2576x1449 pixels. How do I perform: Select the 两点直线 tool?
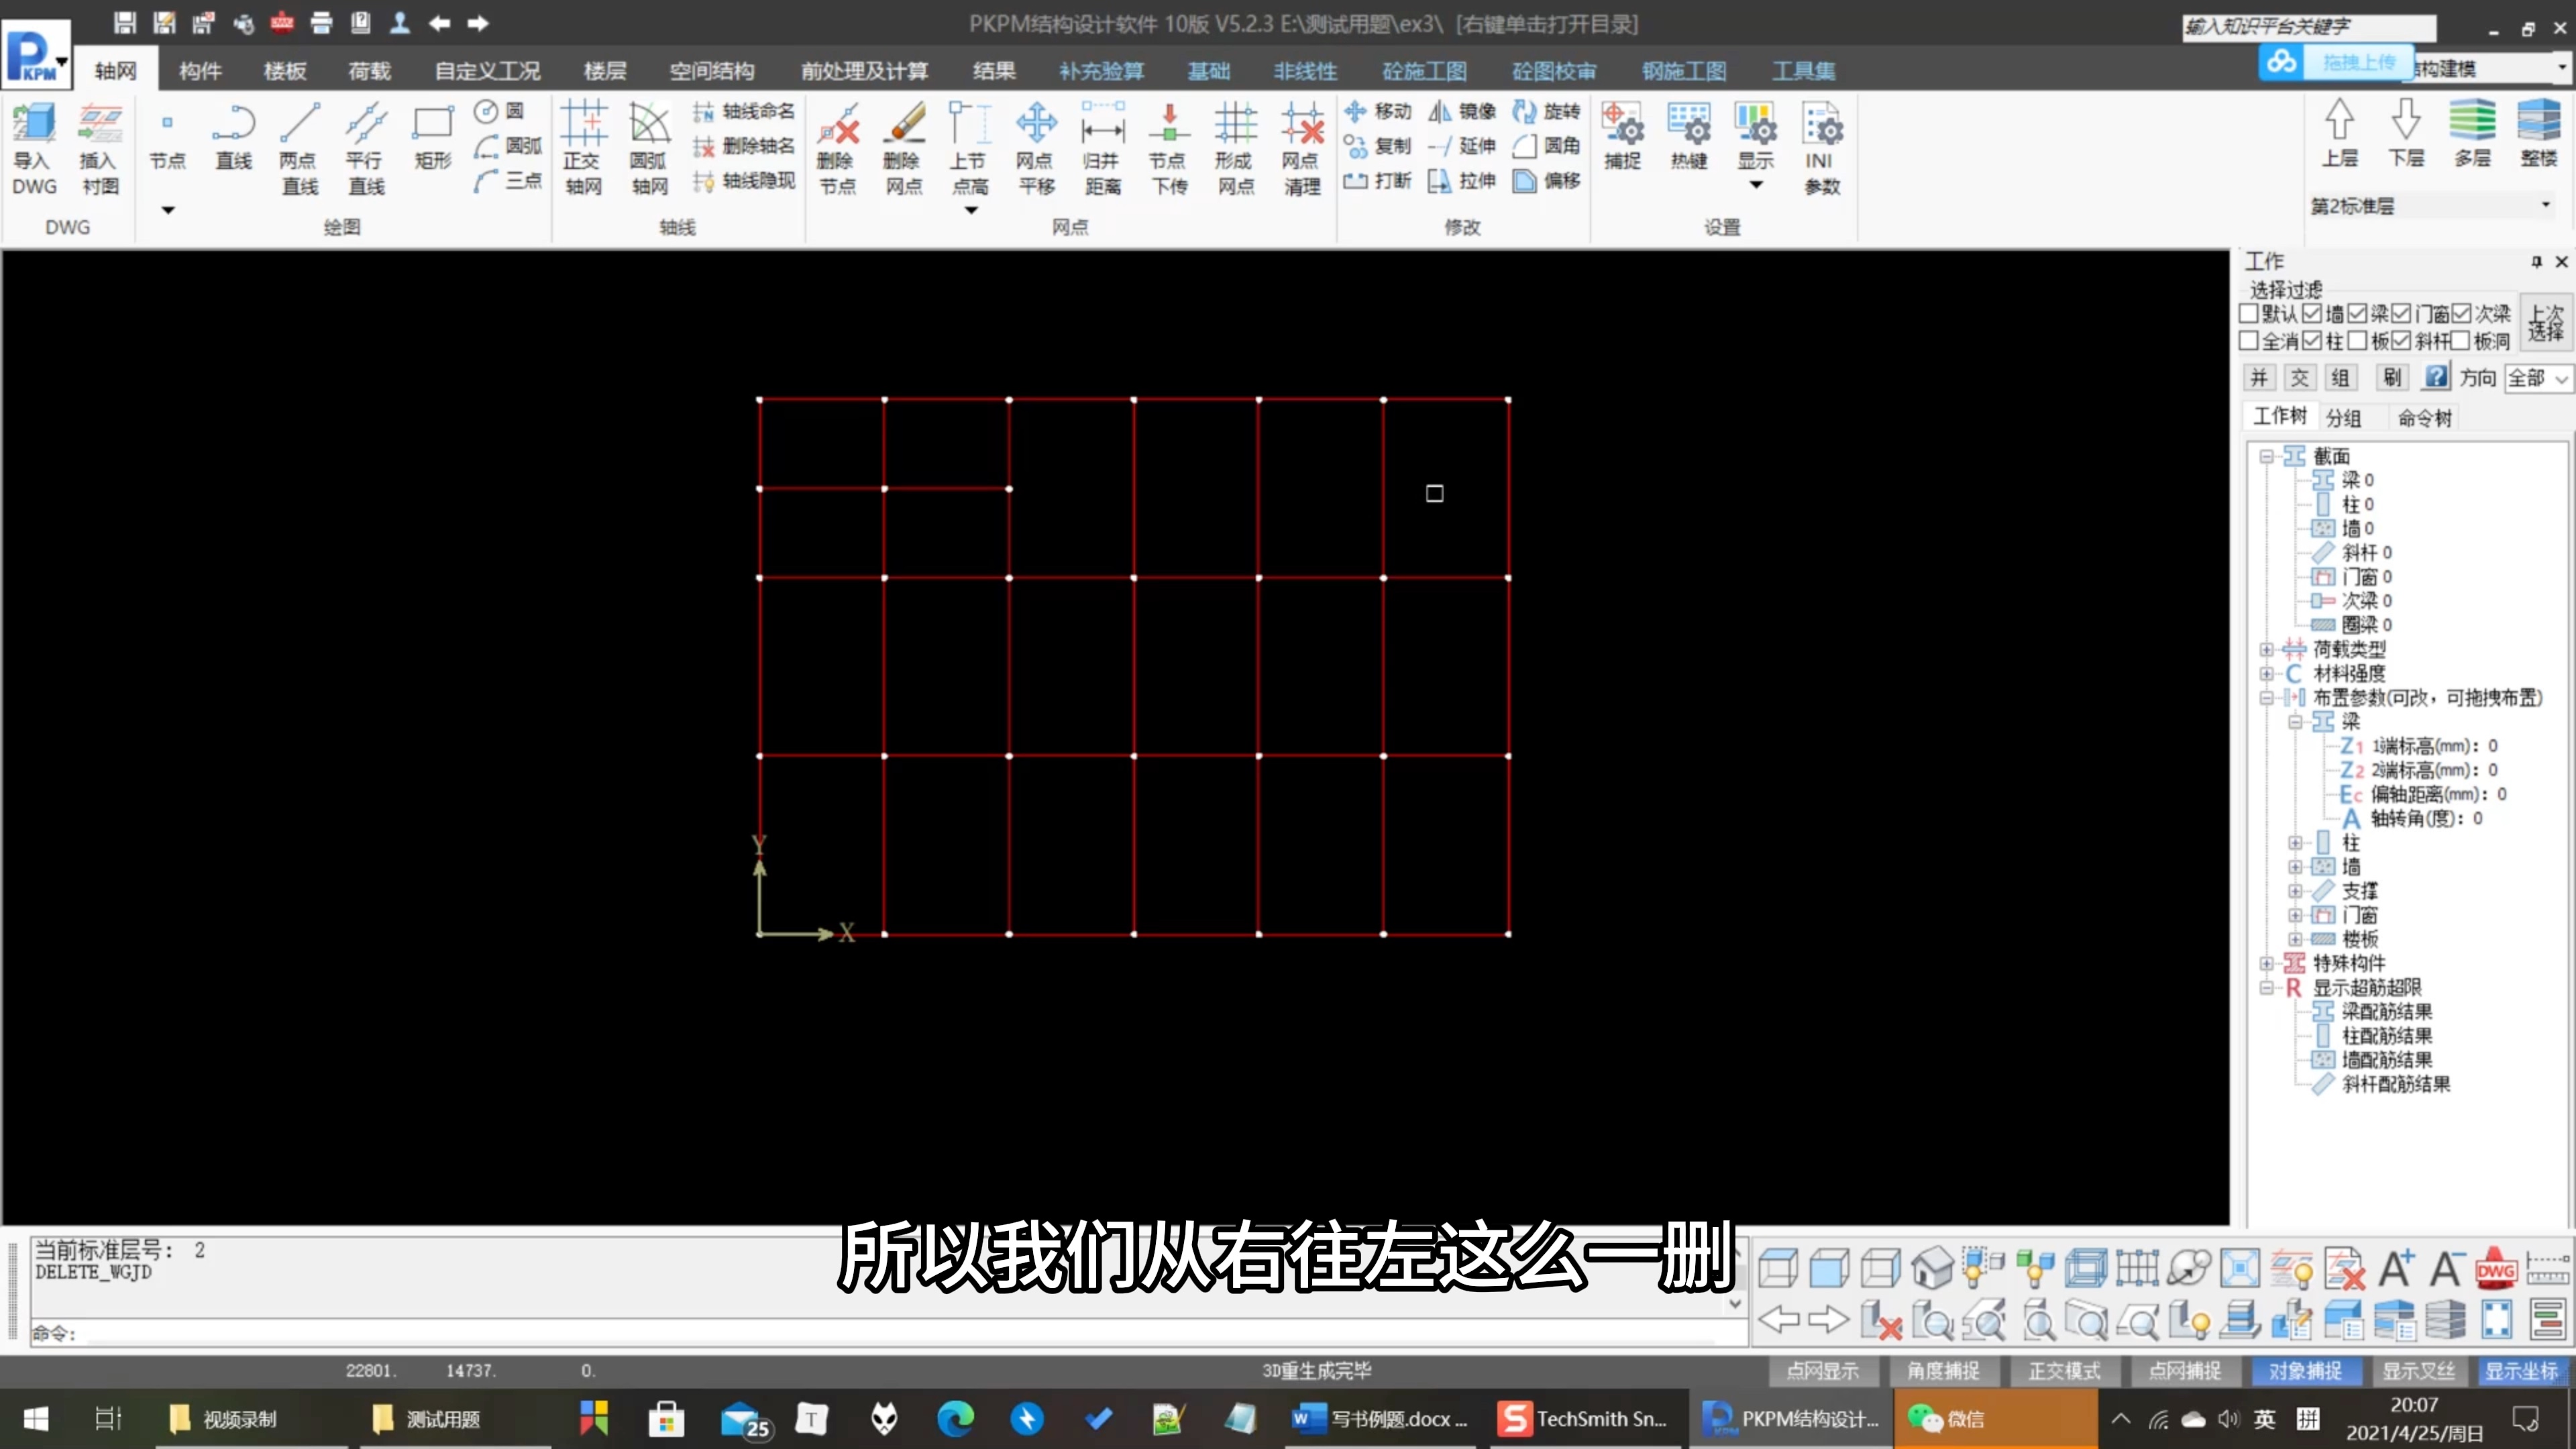pyautogui.click(x=299, y=148)
